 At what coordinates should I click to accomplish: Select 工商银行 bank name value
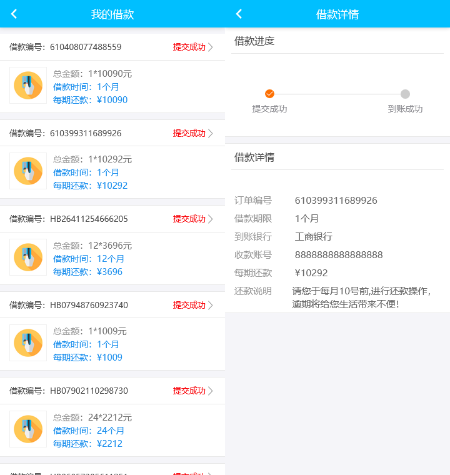[x=314, y=237]
